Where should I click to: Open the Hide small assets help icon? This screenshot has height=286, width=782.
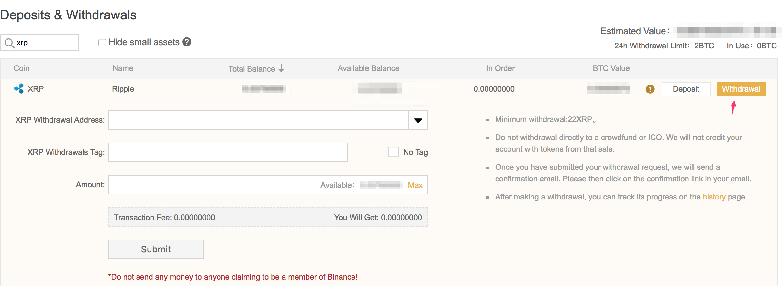tap(187, 42)
